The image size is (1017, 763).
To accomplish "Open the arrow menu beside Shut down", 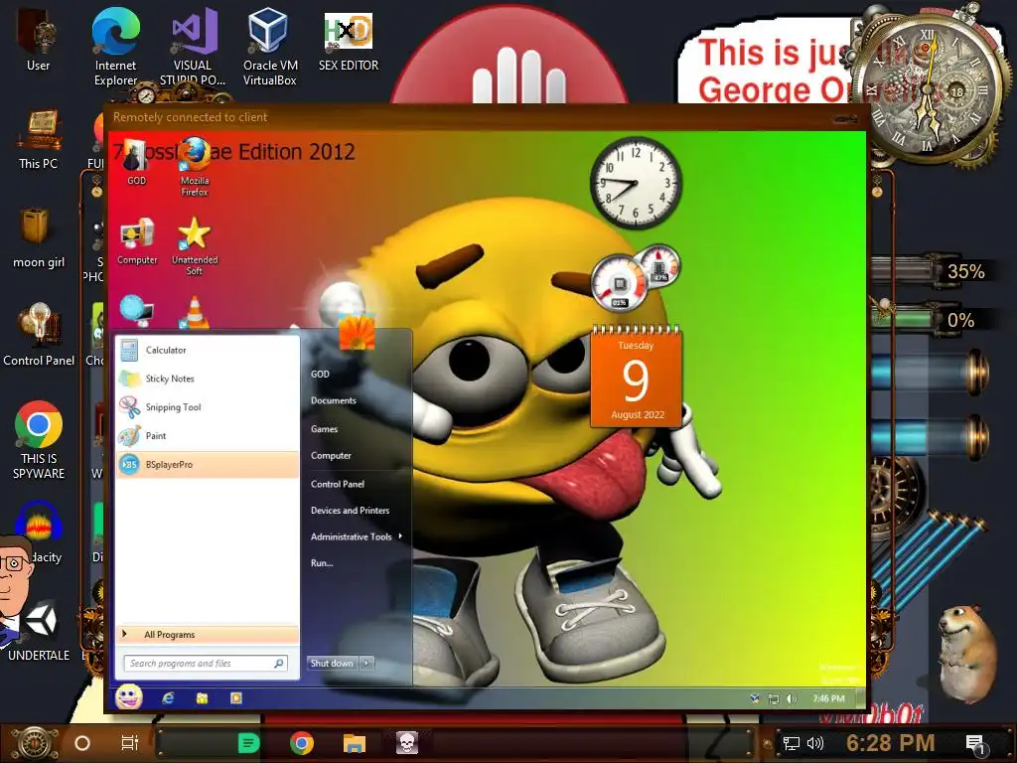I will point(366,663).
